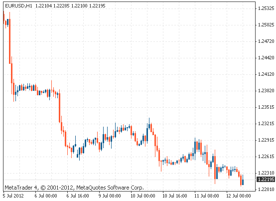Select the 1.22915 price scale value
276x201 pixels.
click(x=266, y=140)
